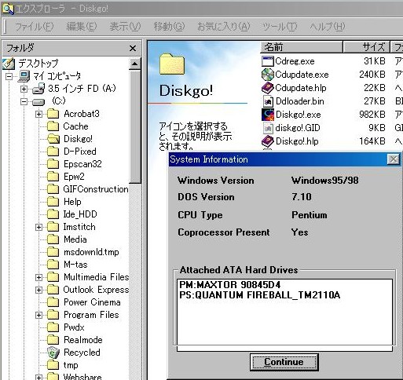
Task: Select the tmp folder name
Action: pos(71,365)
